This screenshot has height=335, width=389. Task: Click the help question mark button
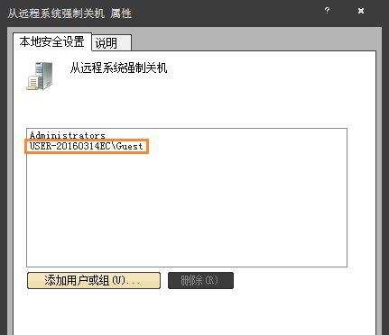tap(327, 11)
